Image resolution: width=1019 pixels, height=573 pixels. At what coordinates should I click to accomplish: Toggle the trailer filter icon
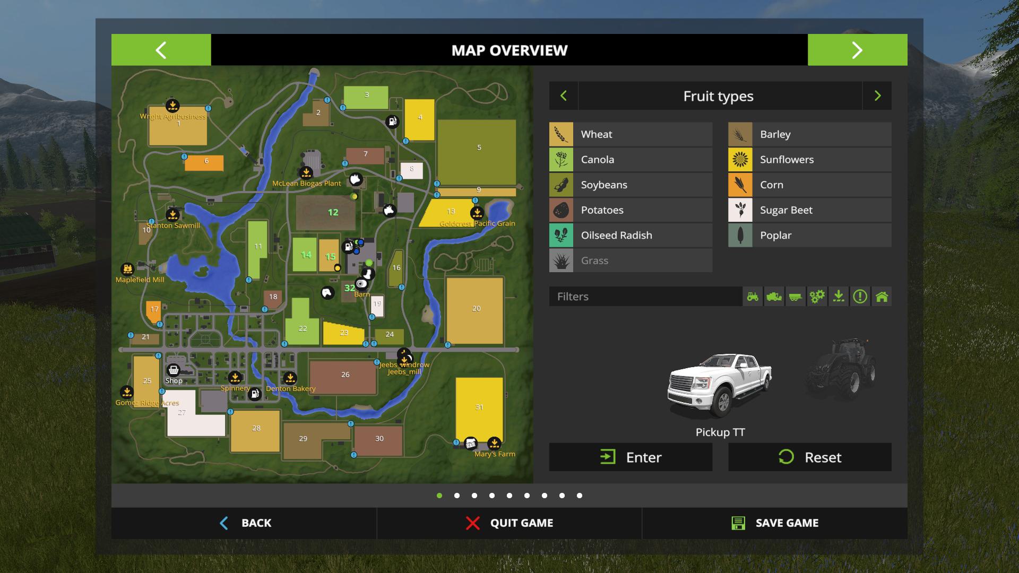coord(795,297)
